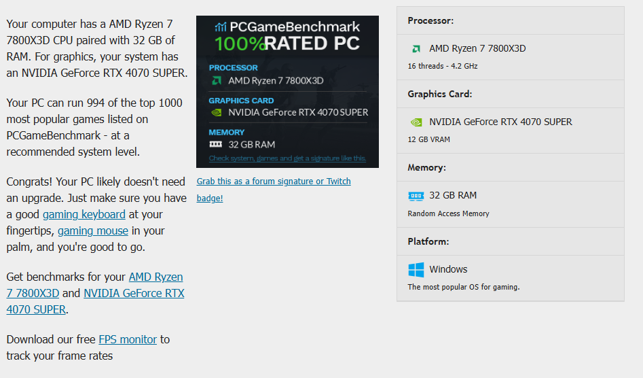
Task: Click the AMD logo beside Ryzen 7 7800X3D in specs panel
Action: (416, 49)
